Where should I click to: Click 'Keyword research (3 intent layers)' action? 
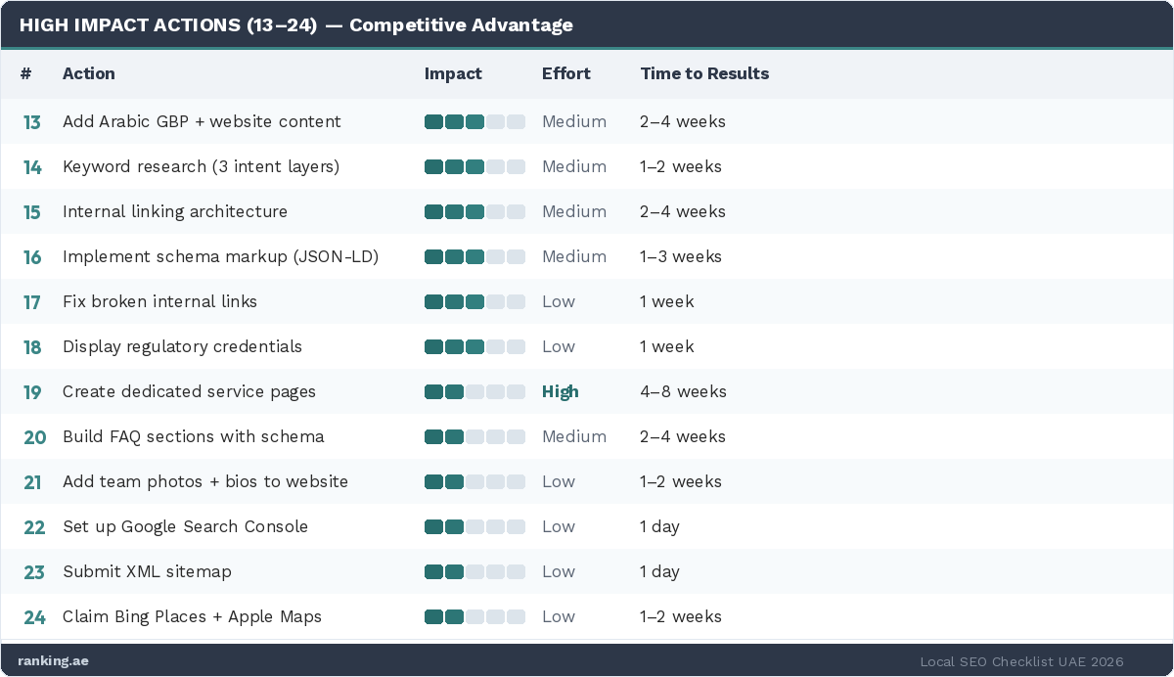pyautogui.click(x=201, y=167)
